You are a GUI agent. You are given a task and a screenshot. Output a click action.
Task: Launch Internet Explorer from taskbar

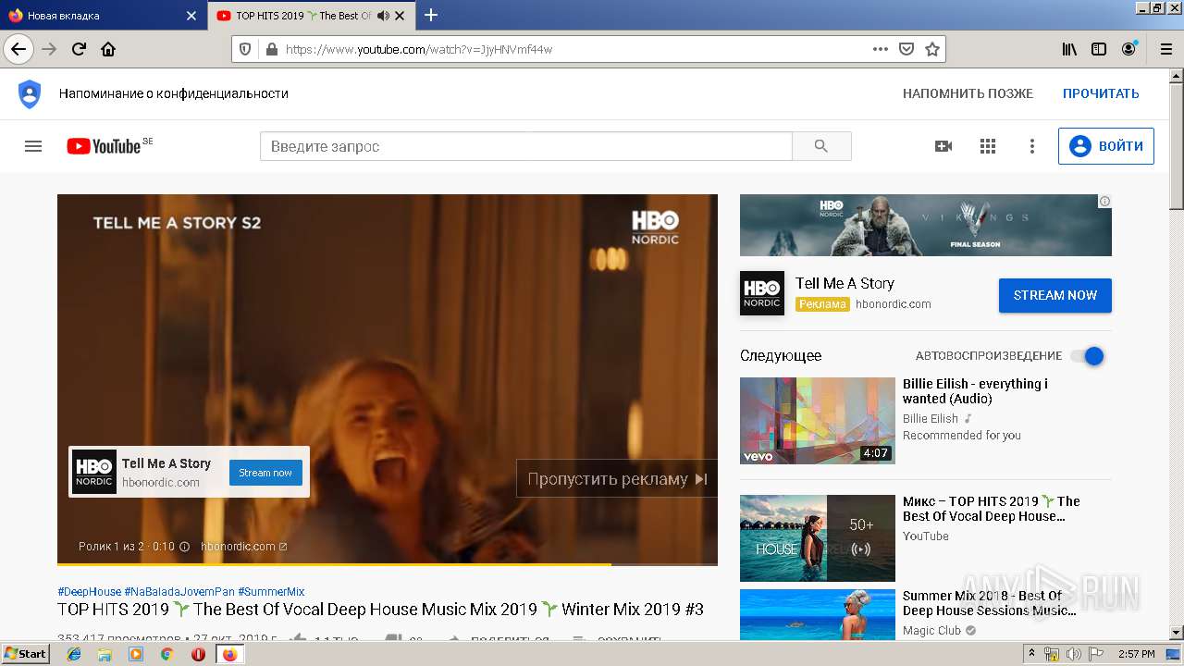(x=75, y=654)
